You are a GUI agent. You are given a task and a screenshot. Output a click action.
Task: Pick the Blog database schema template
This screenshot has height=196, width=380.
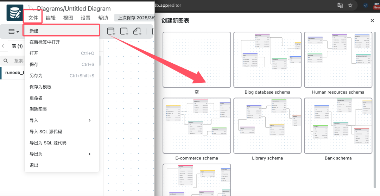267,60
